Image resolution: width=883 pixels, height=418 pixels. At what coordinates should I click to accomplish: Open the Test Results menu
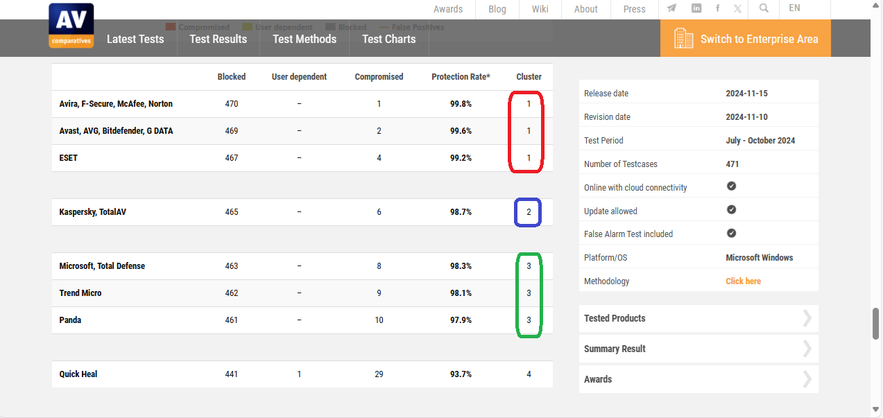point(218,39)
